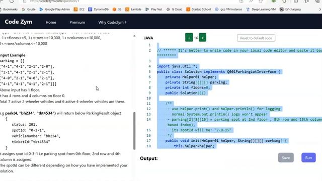Open the EV charging bookmark

point(290,9)
